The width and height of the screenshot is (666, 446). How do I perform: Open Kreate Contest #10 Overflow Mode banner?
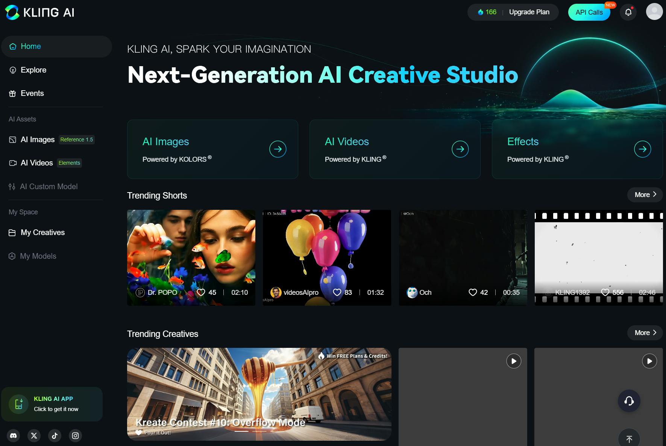coord(259,394)
